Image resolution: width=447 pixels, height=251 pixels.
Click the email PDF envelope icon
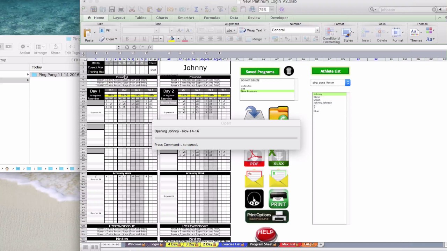tap(254, 178)
